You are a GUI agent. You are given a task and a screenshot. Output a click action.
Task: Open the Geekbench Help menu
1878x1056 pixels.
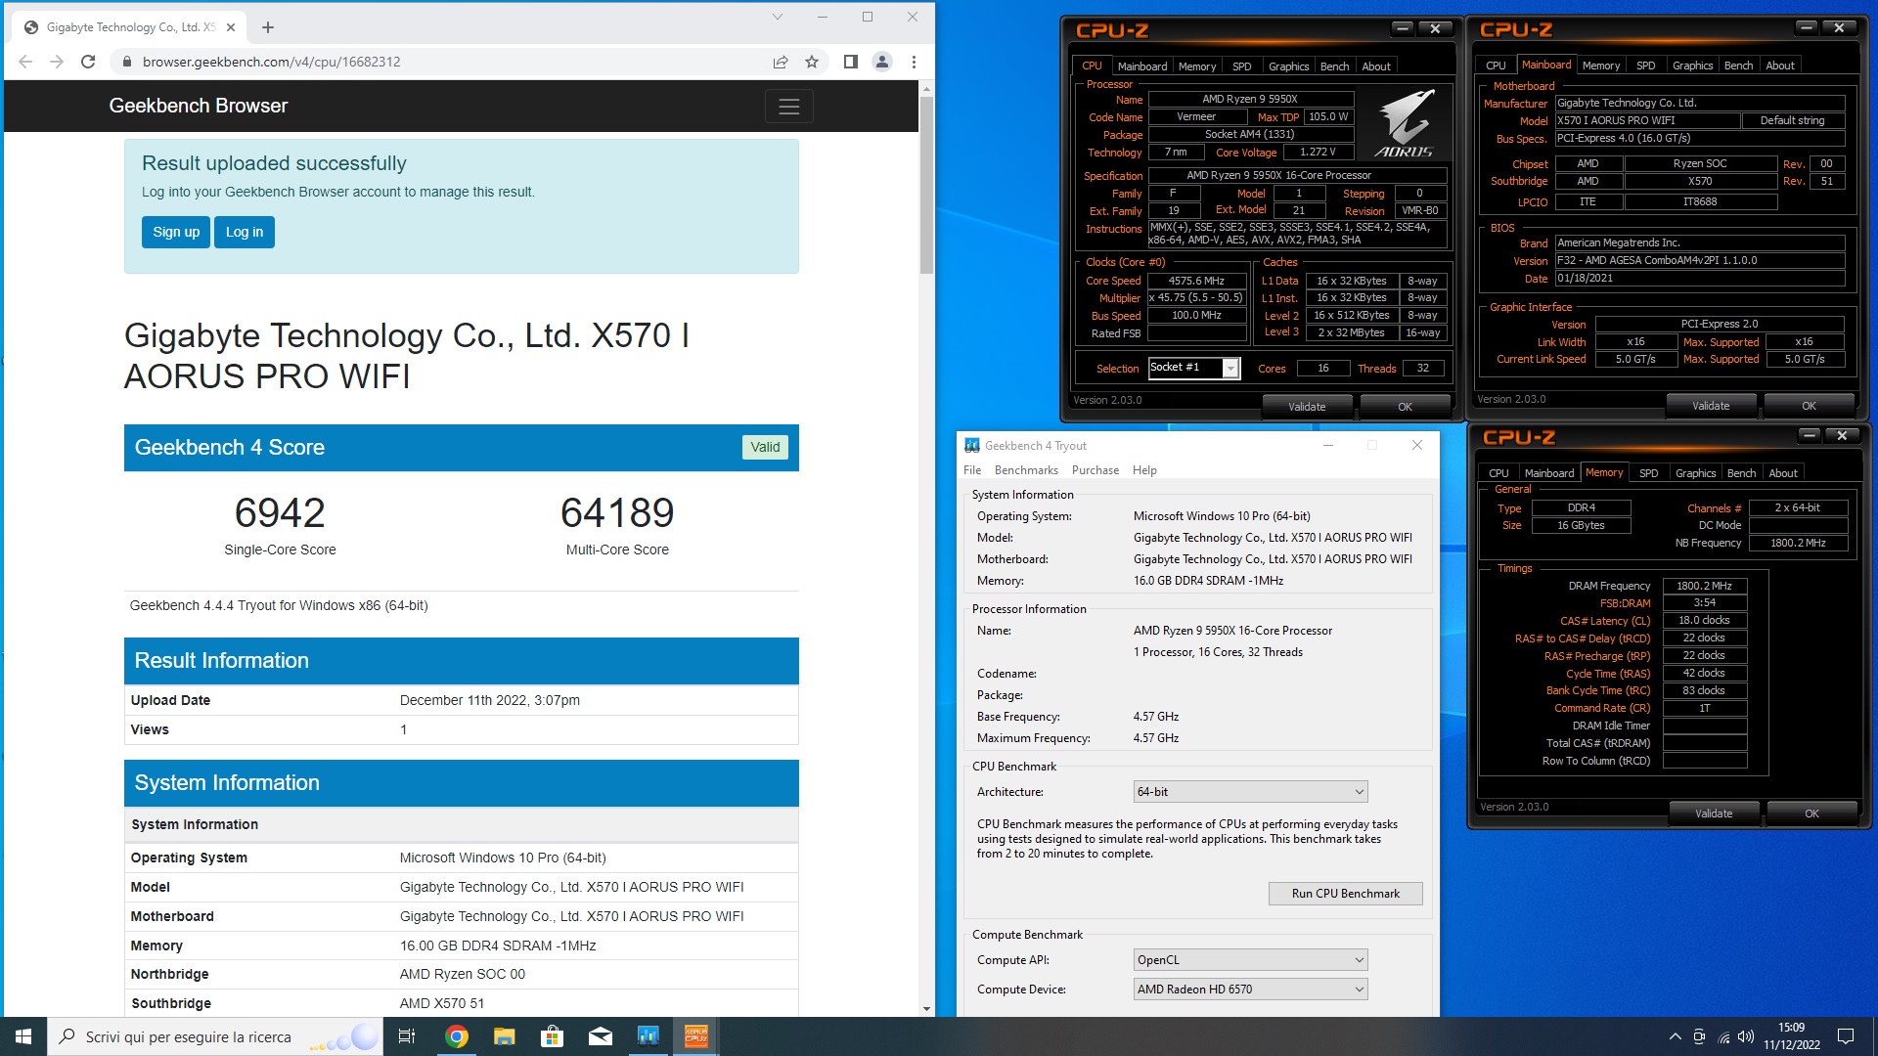click(1144, 470)
